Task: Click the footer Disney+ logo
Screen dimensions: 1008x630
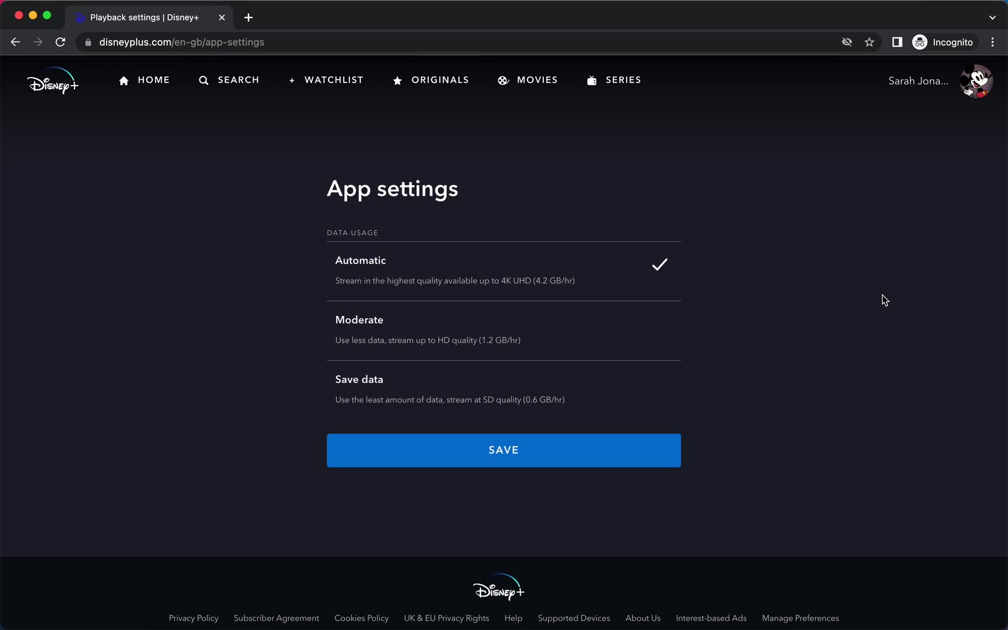Action: coord(498,587)
